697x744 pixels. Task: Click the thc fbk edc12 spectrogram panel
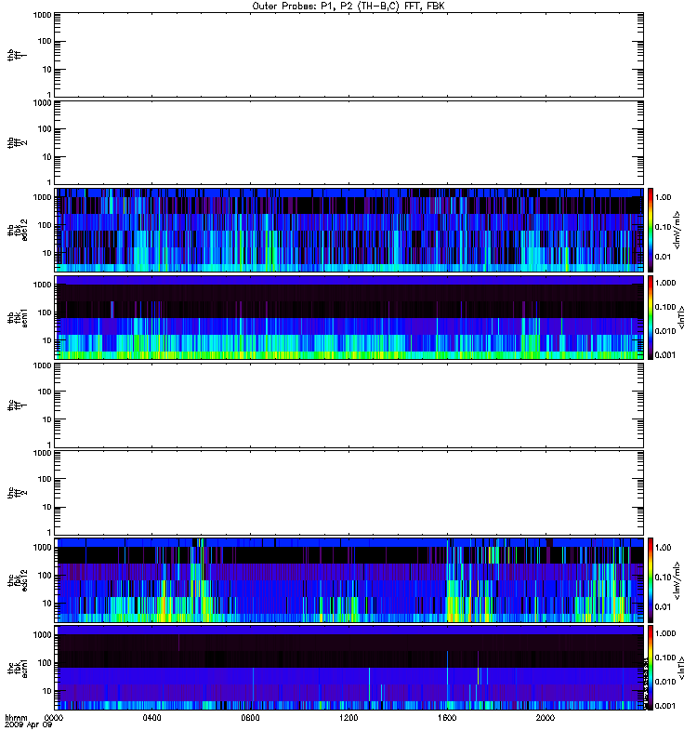coord(348,580)
